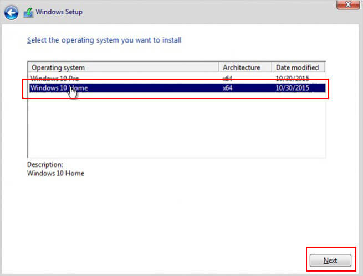This screenshot has width=363, height=276.
Task: Go back using the blue arrow button
Action: [11, 13]
